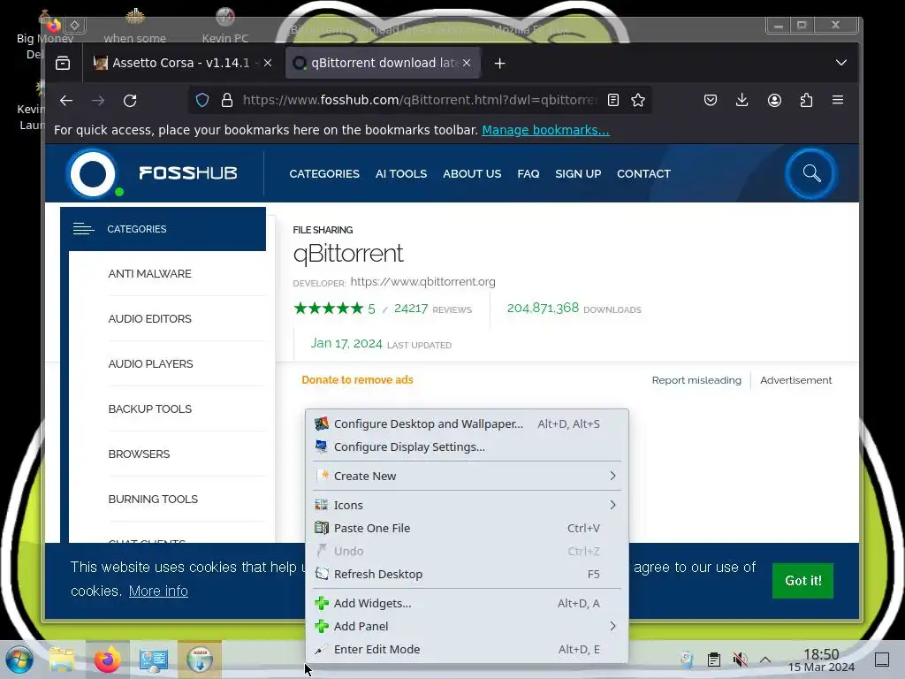The image size is (905, 679).
Task: Open the extensions puzzle icon
Action: [806, 101]
